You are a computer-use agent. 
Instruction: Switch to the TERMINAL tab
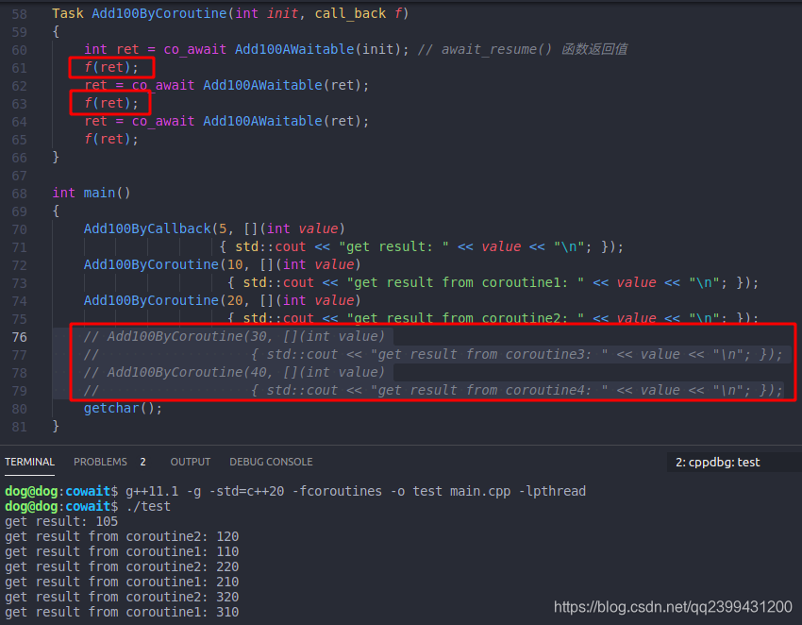pyautogui.click(x=29, y=462)
